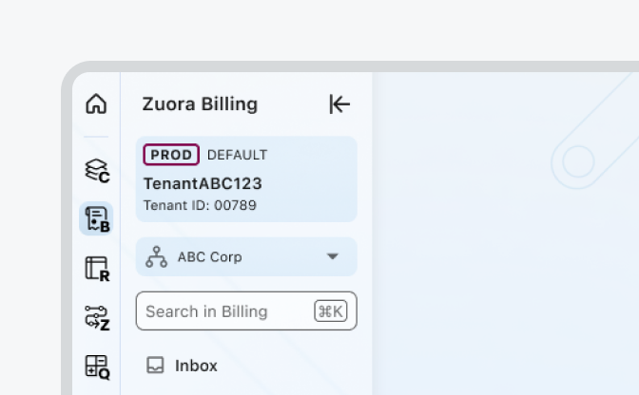This screenshot has width=639, height=395.
Task: Click the Inbox tray icon
Action: (154, 366)
